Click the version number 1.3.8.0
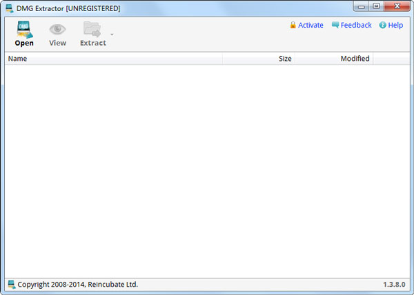 (394, 285)
